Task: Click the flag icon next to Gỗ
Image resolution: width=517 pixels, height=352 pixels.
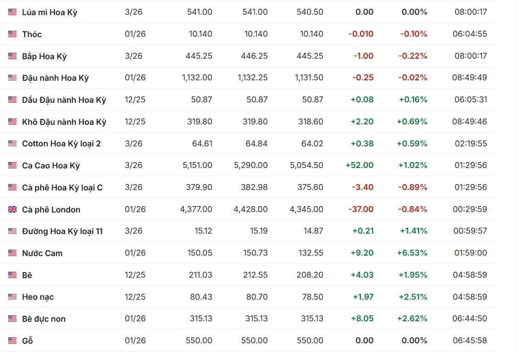Action: coord(12,341)
